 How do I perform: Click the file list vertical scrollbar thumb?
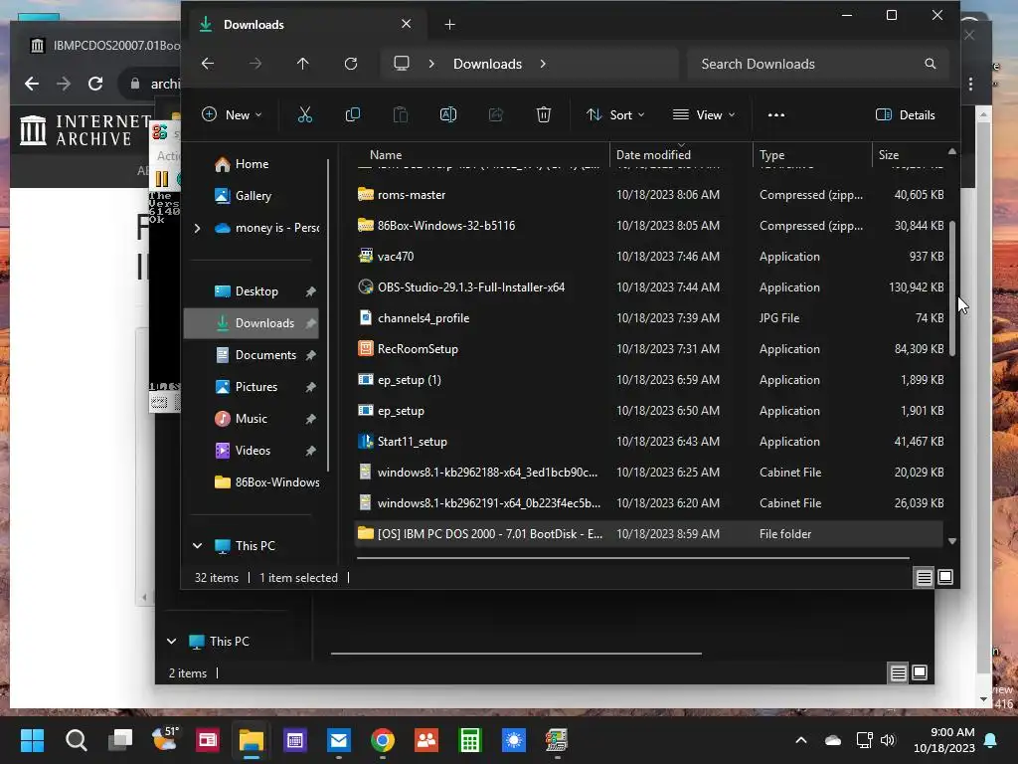coord(952,288)
